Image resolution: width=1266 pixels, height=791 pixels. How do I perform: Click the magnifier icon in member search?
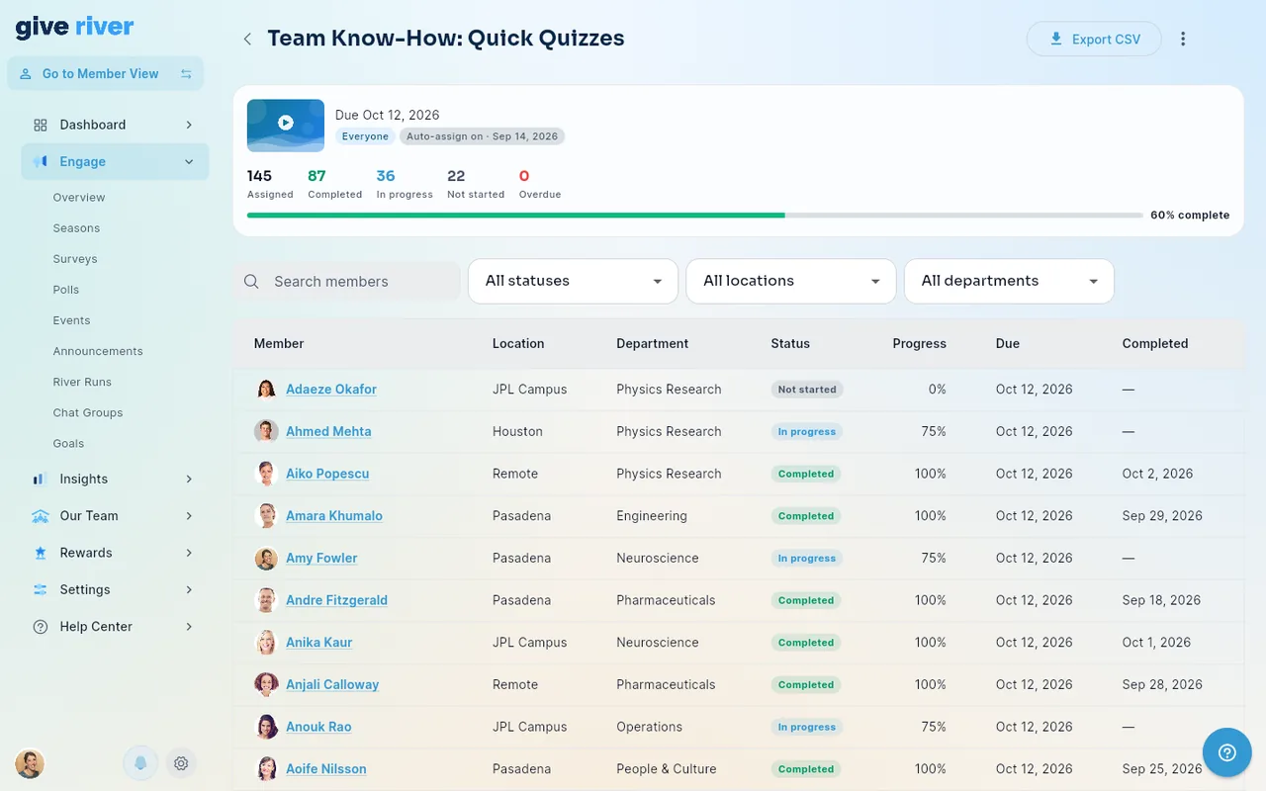pyautogui.click(x=251, y=282)
